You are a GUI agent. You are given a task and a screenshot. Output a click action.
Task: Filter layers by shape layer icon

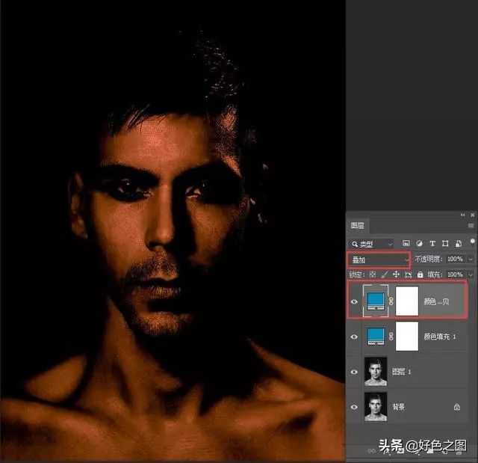(x=445, y=244)
